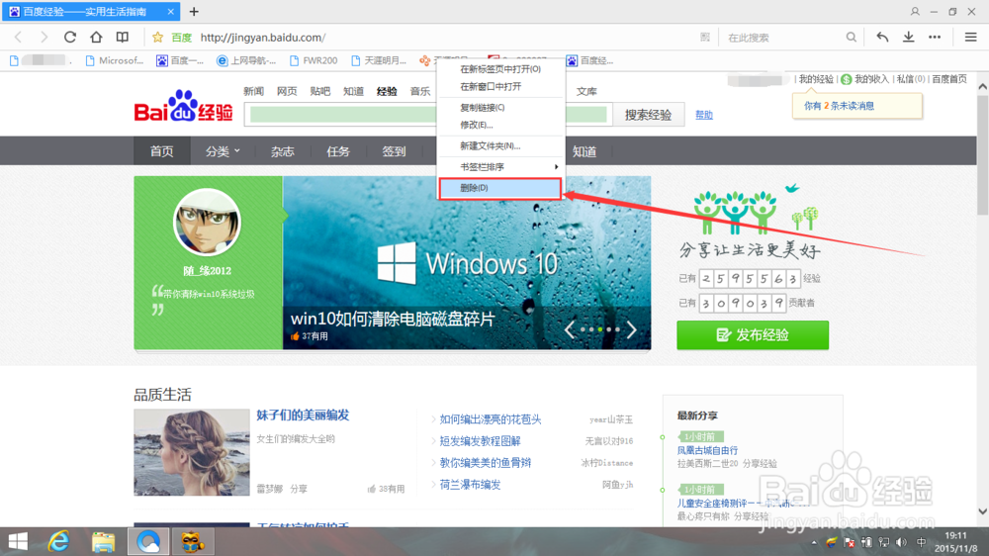Select 在新标签页中打开 from context menu
Screen dimensions: 989x556
click(500, 69)
